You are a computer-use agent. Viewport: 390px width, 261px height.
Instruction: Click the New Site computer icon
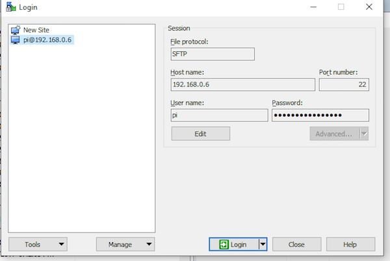click(16, 30)
